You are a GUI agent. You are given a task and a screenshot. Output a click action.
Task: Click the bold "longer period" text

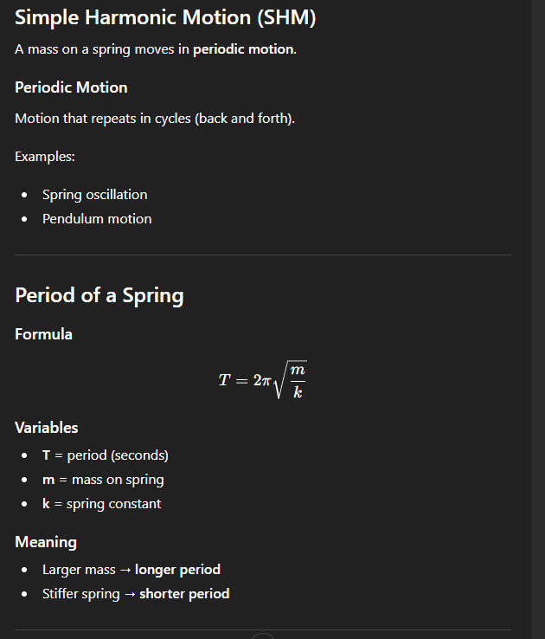177,570
